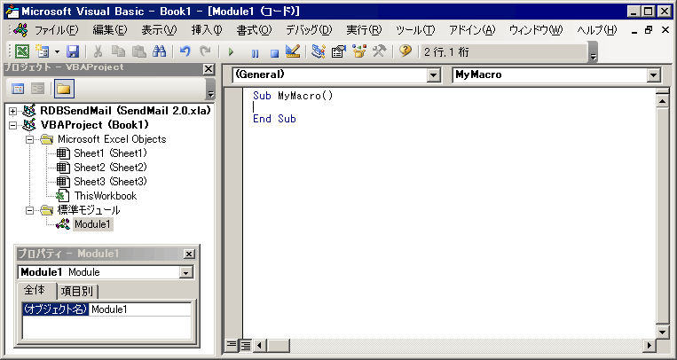Viewport: 677px width, 360px height.
Task: Click the Insert UserForm toolbar icon
Action: (x=42, y=51)
